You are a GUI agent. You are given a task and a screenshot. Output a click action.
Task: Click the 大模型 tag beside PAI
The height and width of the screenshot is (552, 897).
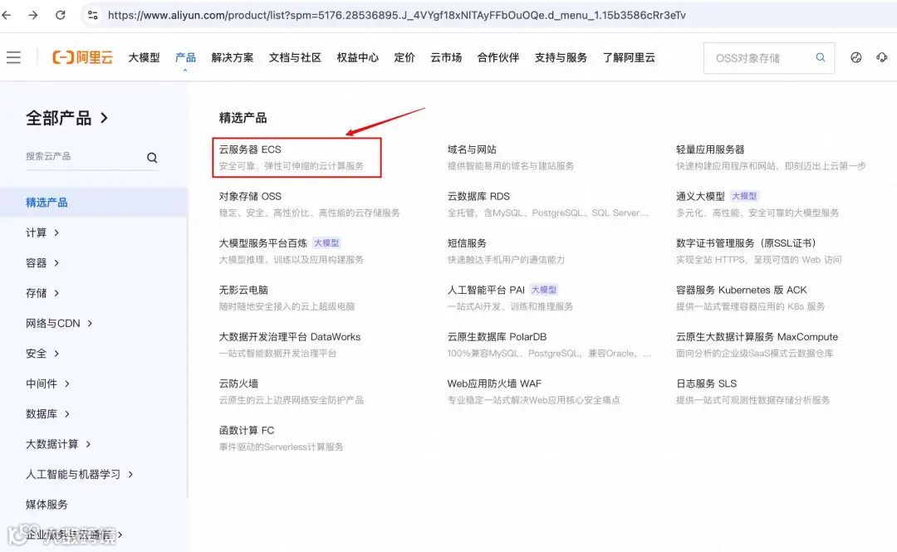point(543,290)
